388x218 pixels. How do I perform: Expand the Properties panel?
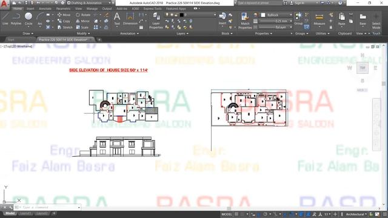point(264,33)
